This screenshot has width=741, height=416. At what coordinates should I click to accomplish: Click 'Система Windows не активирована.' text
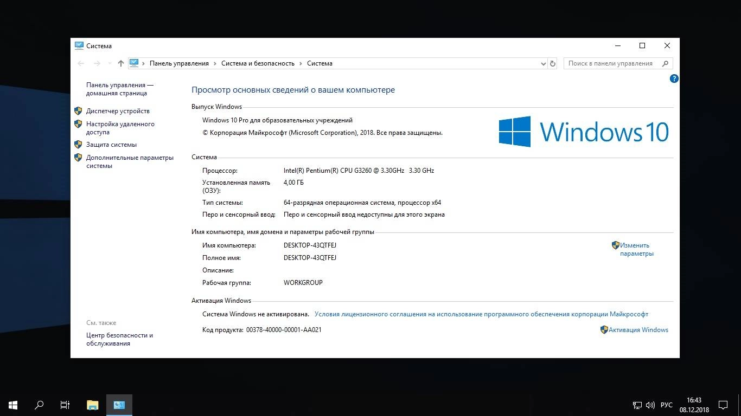click(255, 314)
